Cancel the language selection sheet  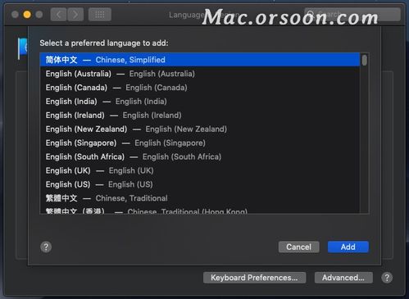(x=299, y=247)
